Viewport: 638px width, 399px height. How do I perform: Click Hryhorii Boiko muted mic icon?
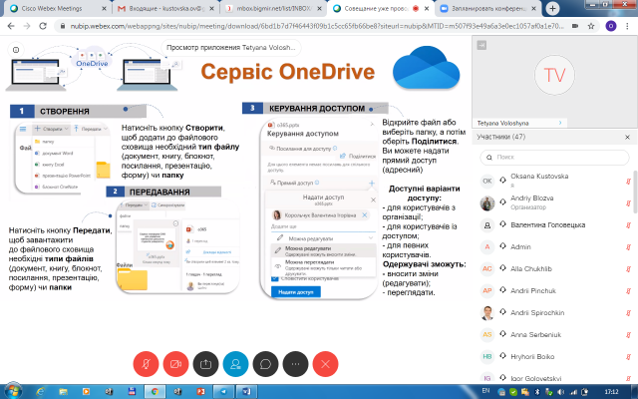628,357
